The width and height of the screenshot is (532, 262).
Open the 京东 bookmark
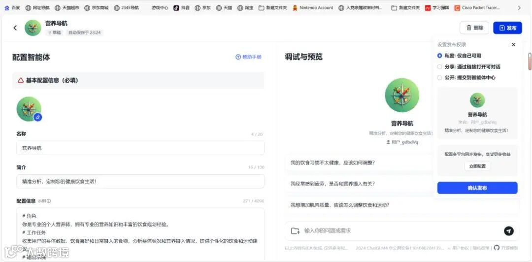pyautogui.click(x=202, y=7)
